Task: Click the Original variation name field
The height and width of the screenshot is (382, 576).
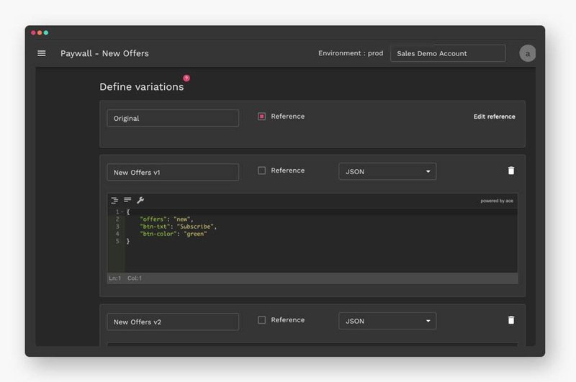Action: pyautogui.click(x=173, y=118)
